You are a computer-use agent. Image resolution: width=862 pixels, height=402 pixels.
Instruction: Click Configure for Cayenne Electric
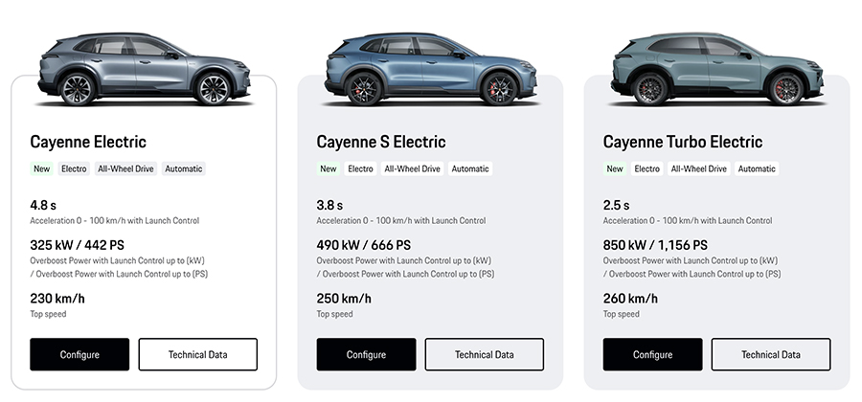click(79, 354)
